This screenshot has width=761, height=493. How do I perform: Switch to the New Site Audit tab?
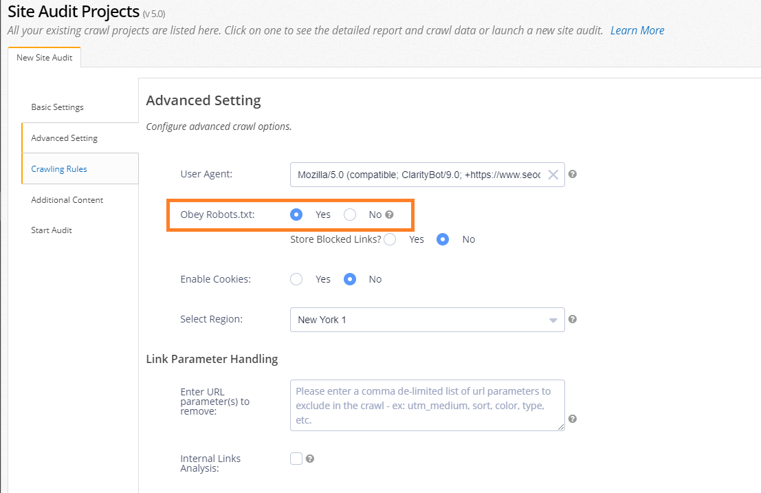(x=45, y=58)
